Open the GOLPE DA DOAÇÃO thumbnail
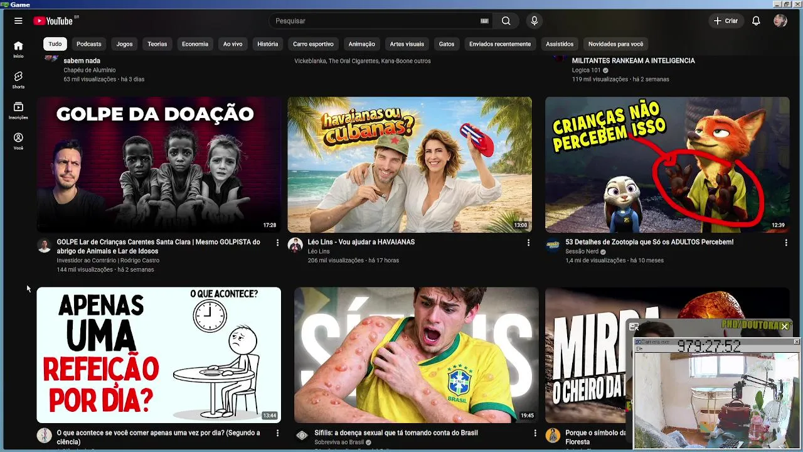Viewport: 803px width, 452px height. pos(159,164)
